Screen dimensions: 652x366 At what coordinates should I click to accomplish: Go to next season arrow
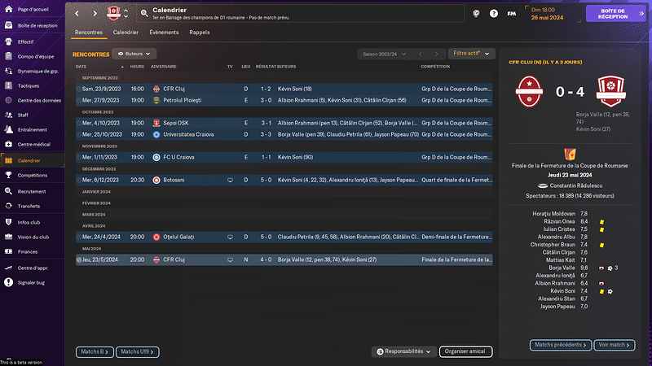(436, 54)
